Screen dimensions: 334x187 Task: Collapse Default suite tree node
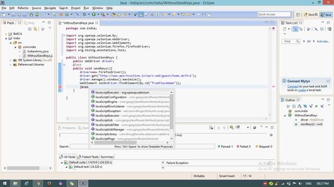[x=62, y=163]
